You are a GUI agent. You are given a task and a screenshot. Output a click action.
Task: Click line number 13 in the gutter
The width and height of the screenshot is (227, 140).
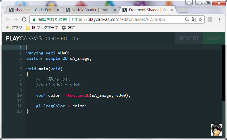pos(19,111)
